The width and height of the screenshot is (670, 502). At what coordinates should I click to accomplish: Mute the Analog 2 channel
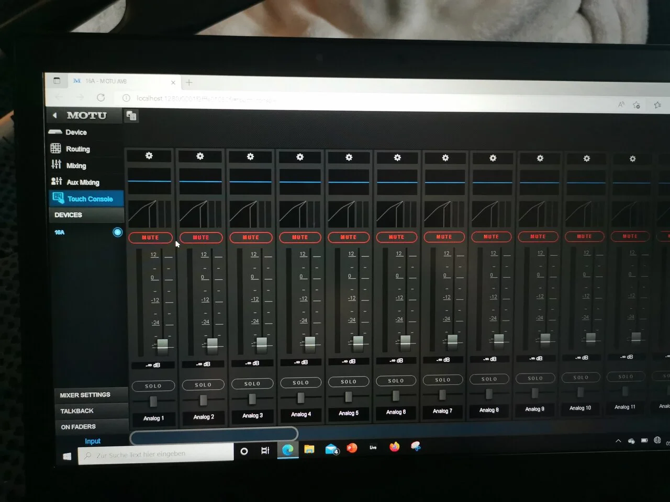point(200,237)
